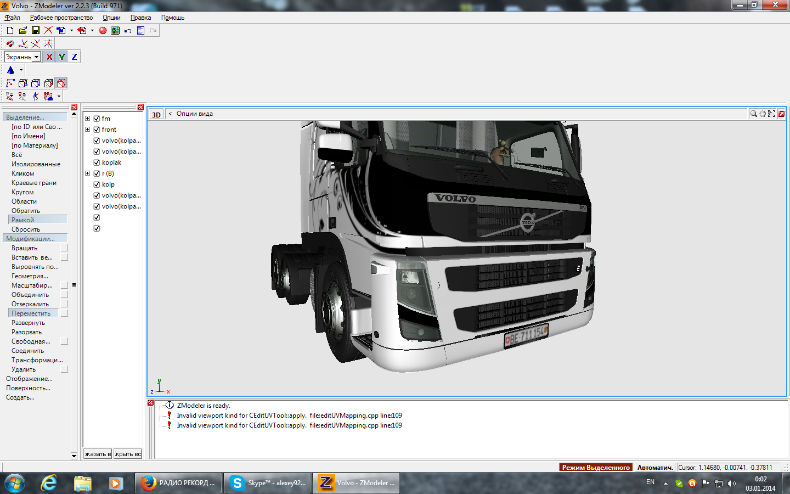Expand the fm tree node
This screenshot has height=494, width=790.
pos(87,119)
